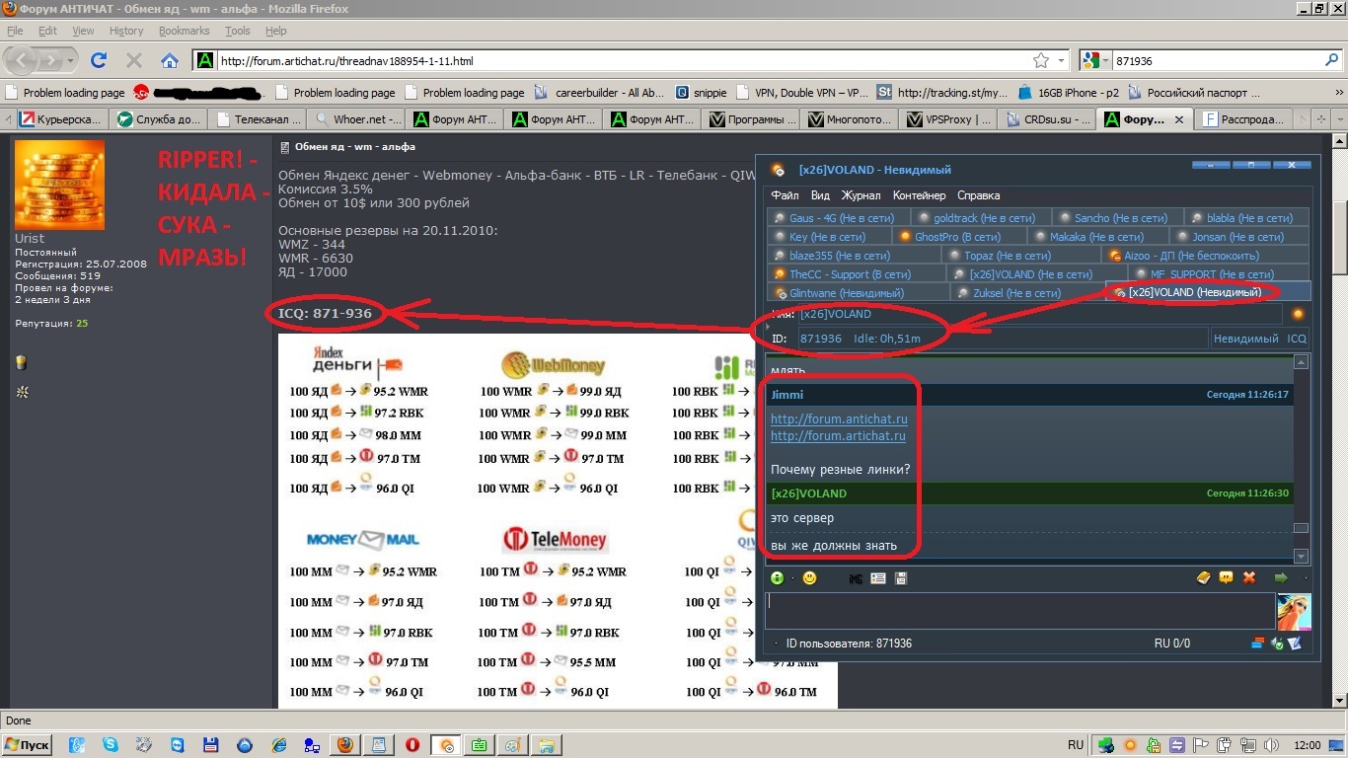Select GhostPro chat tab

pos(958,237)
